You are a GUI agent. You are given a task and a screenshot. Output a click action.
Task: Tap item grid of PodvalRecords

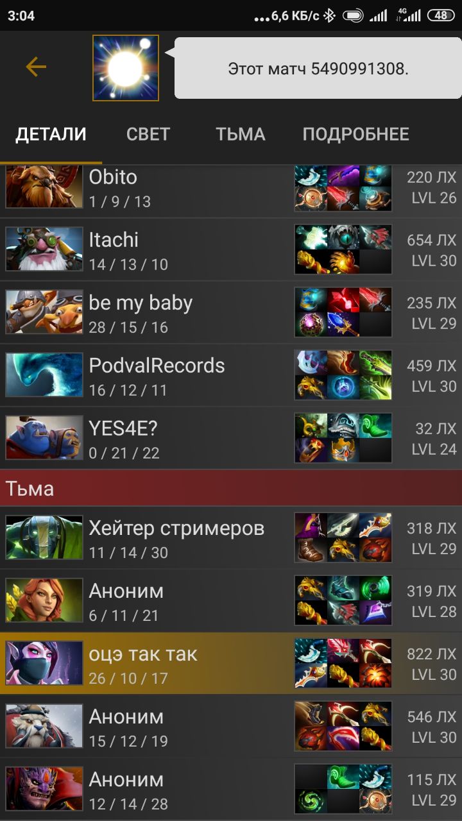(343, 375)
